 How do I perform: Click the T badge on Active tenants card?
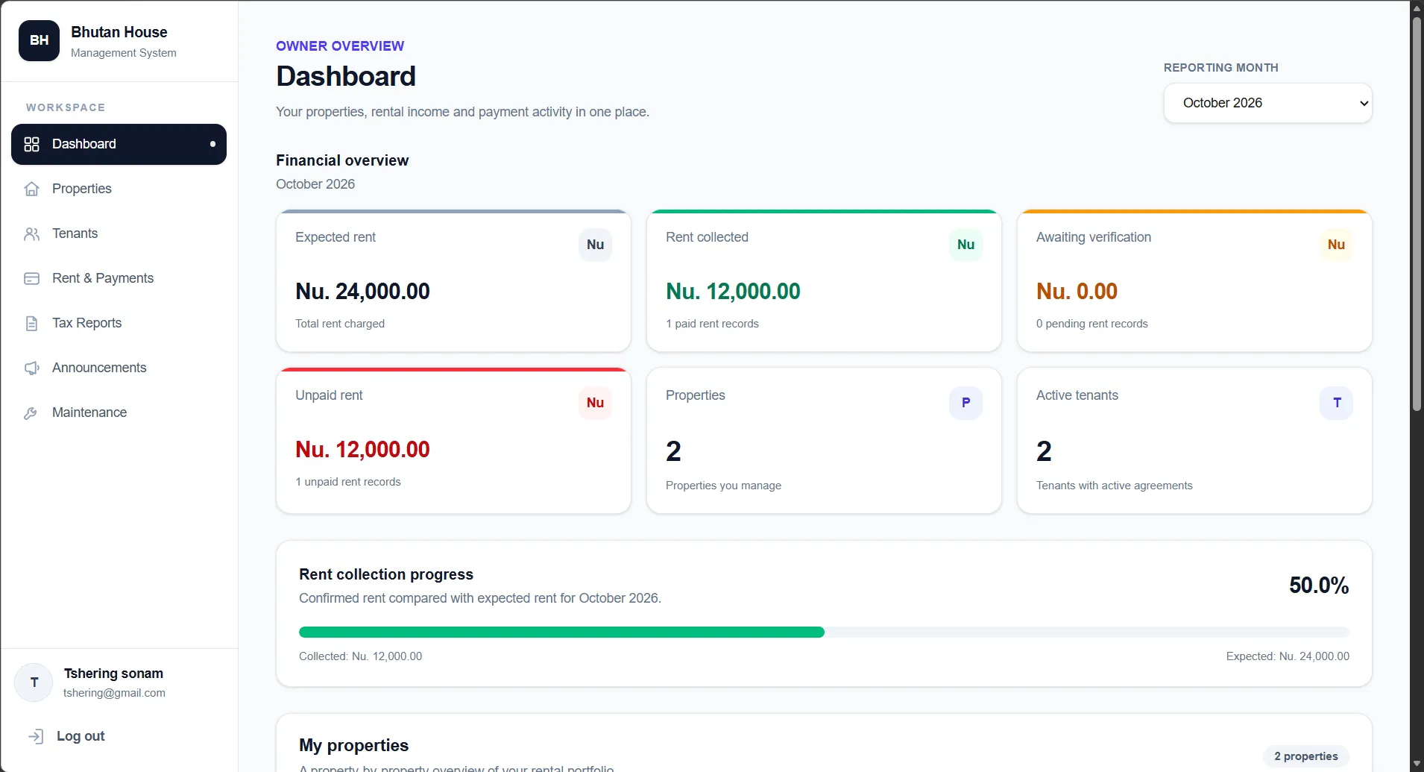click(x=1336, y=403)
